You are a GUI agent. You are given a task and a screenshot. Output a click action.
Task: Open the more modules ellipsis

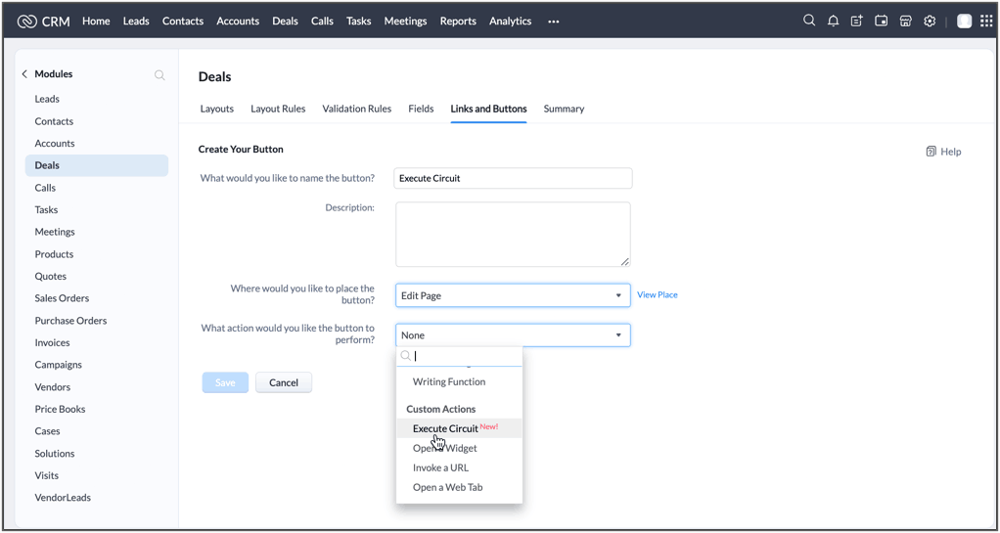tap(554, 22)
